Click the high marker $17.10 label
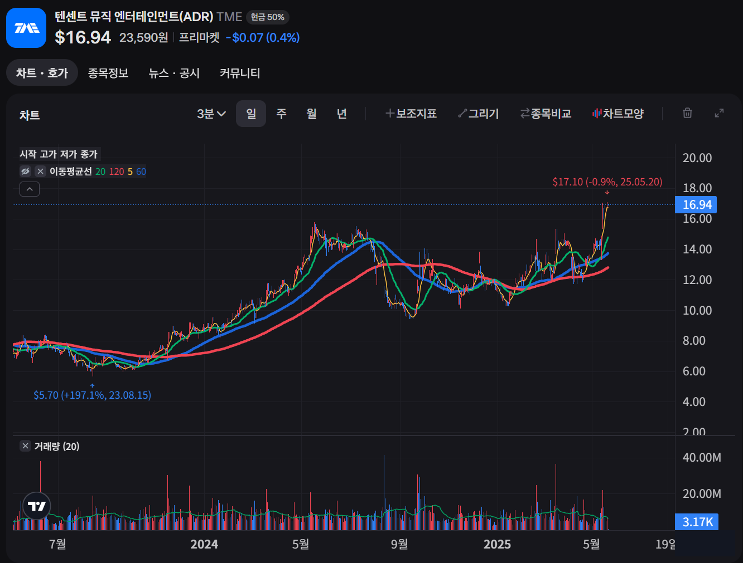 (x=607, y=182)
